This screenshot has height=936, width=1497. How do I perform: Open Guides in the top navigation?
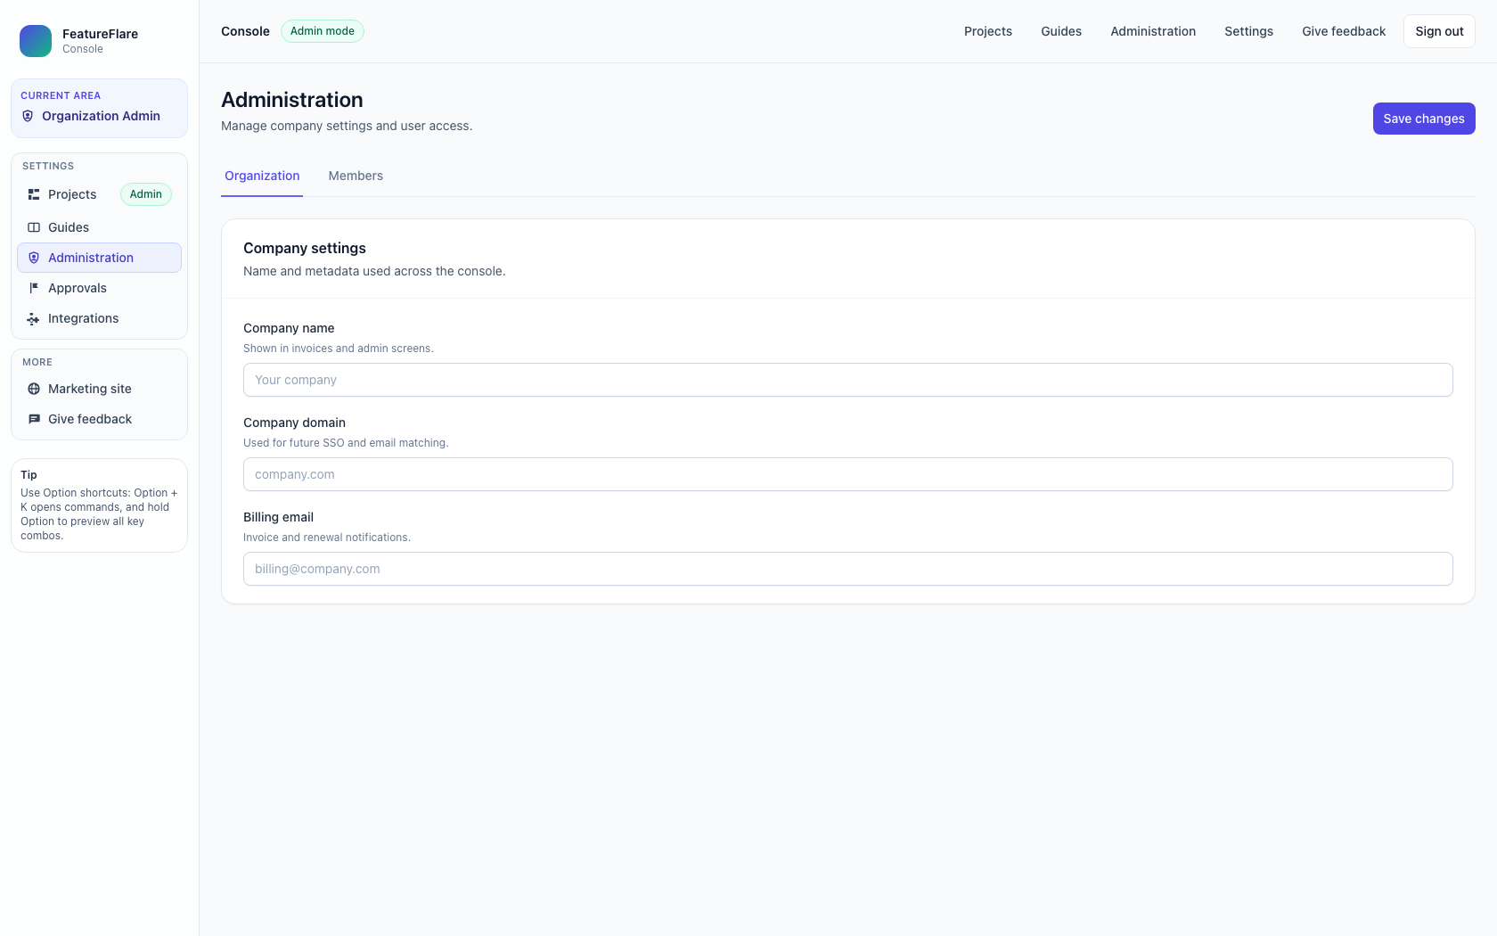click(x=1061, y=31)
